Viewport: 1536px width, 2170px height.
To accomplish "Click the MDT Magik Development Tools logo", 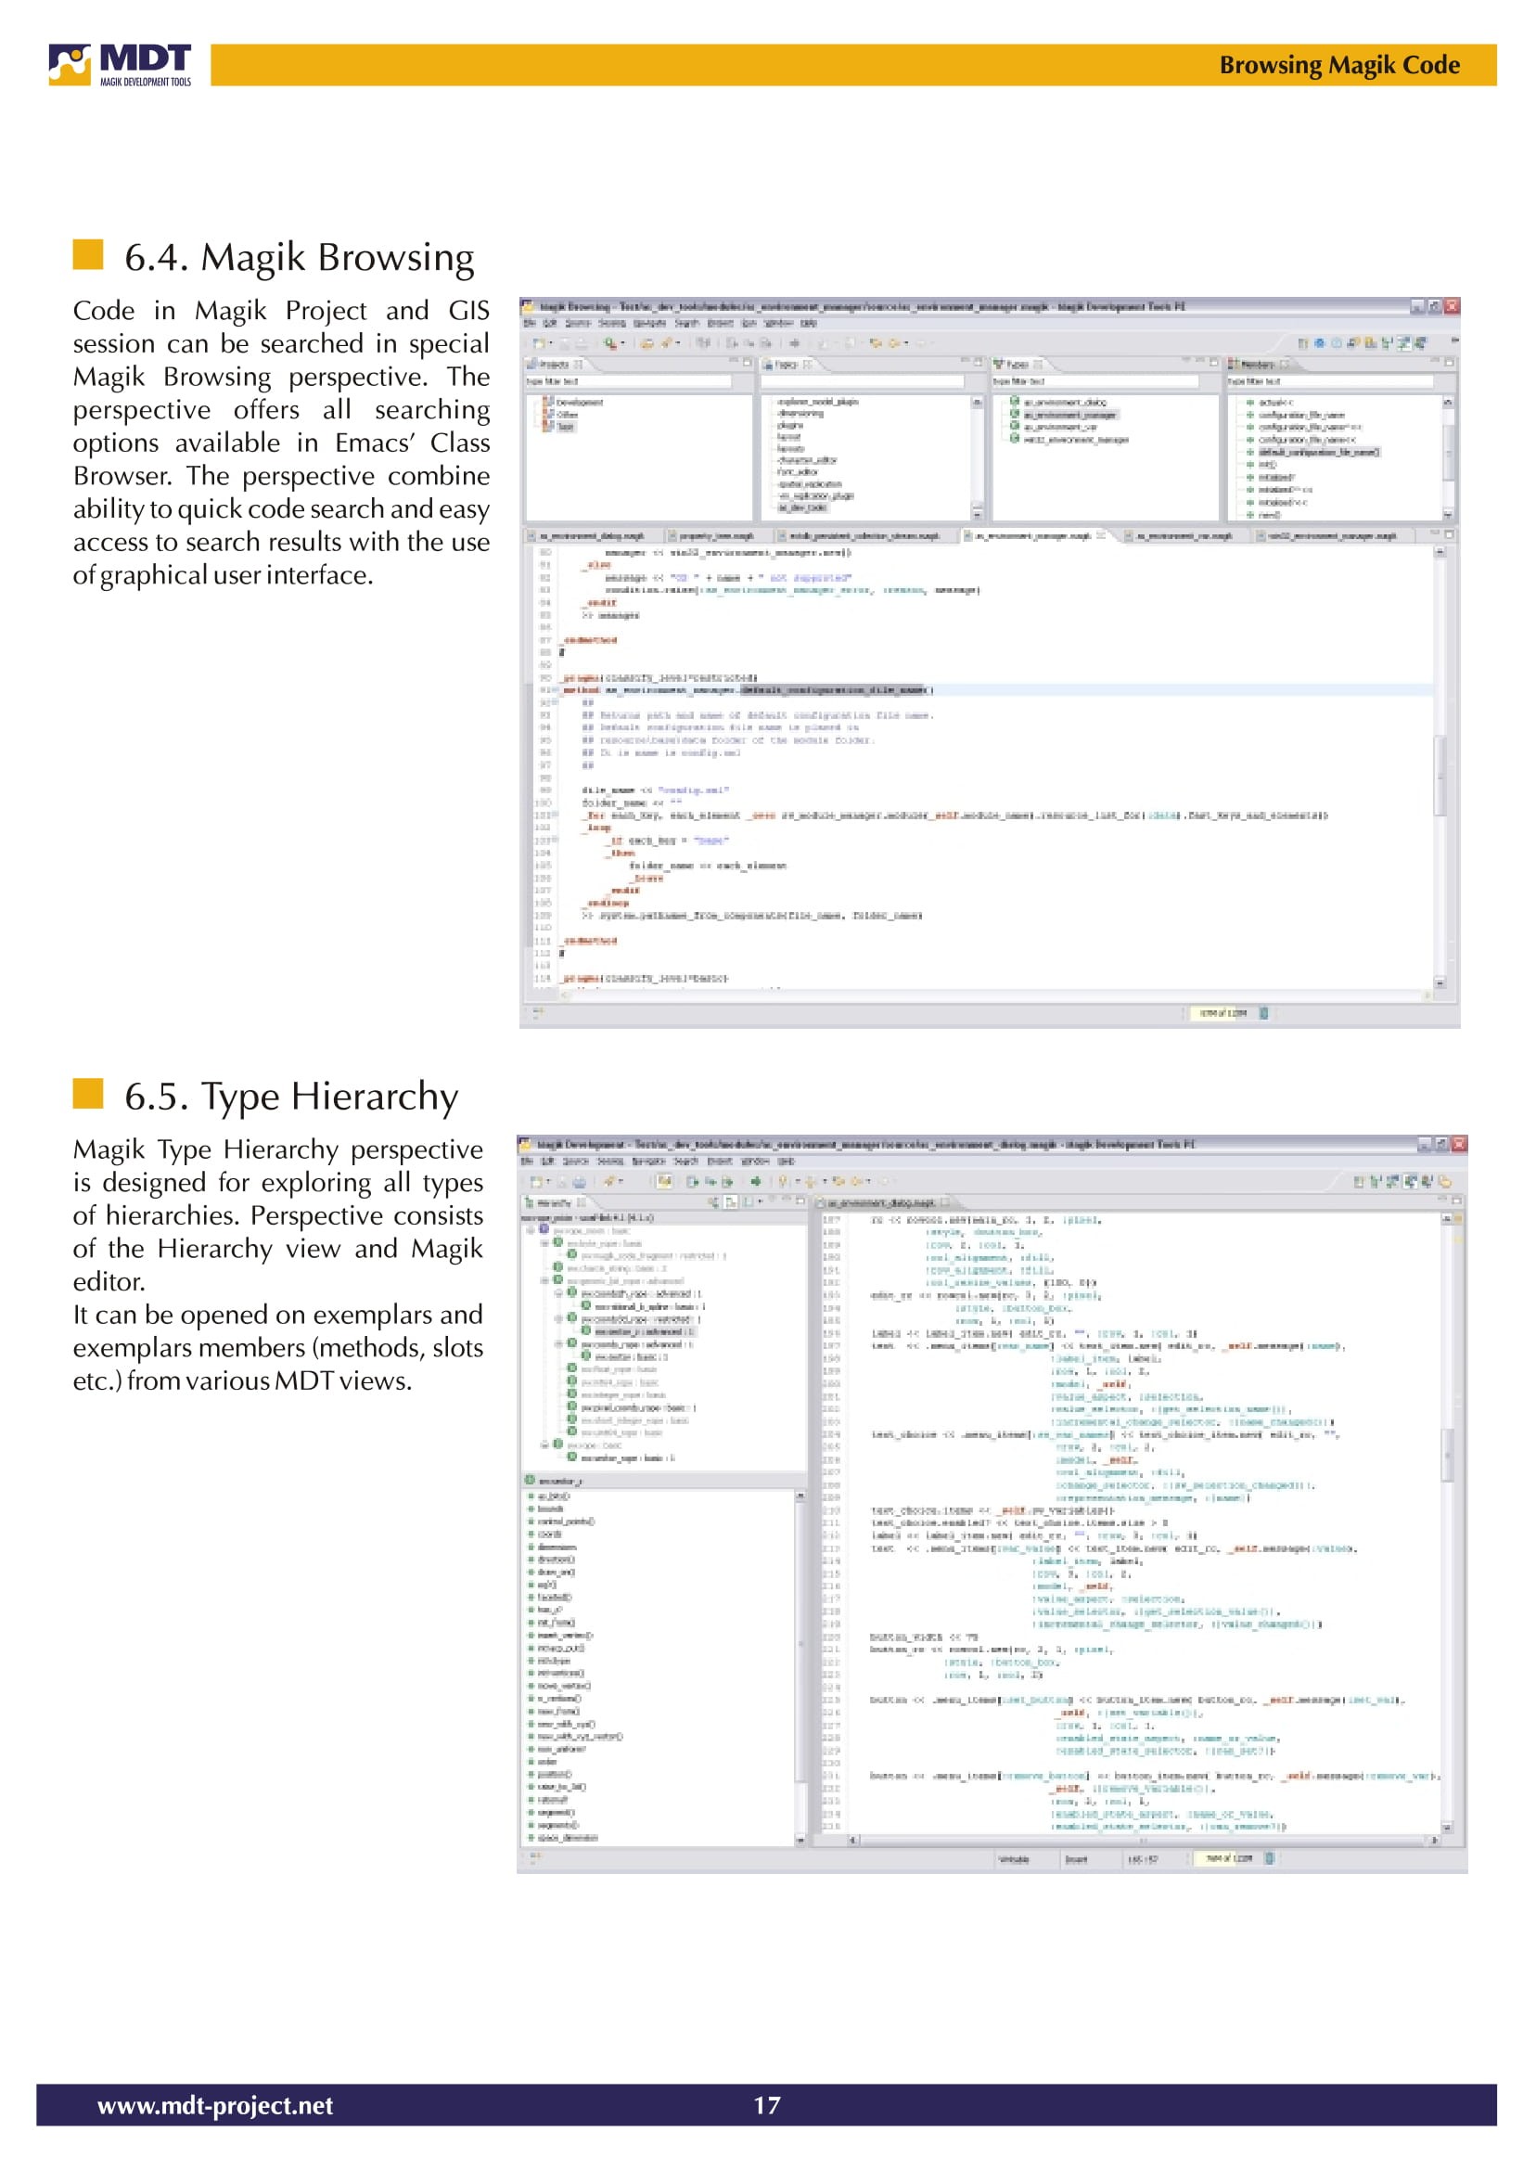I will [121, 65].
